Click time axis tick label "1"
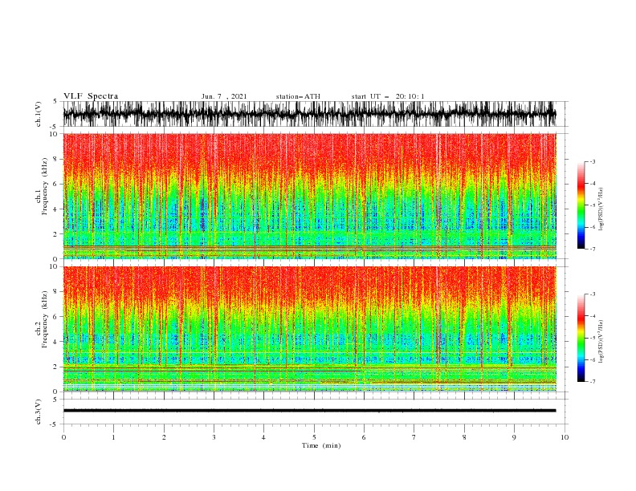Image resolution: width=636 pixels, height=491 pixels. pos(114,437)
